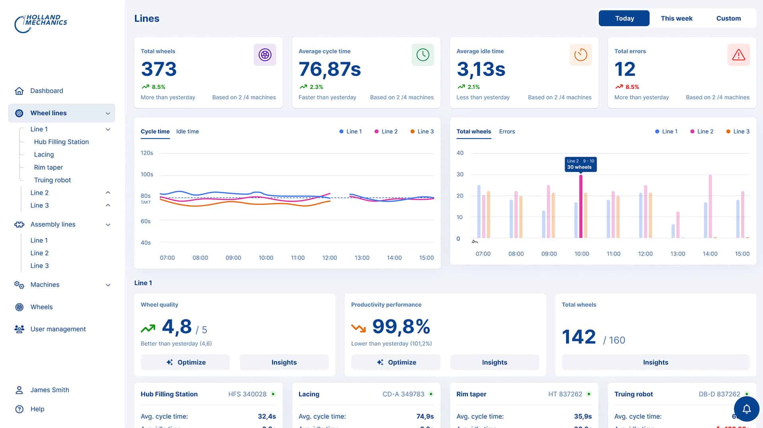Click the Average idle time timer icon
This screenshot has height=428, width=763.
(581, 55)
